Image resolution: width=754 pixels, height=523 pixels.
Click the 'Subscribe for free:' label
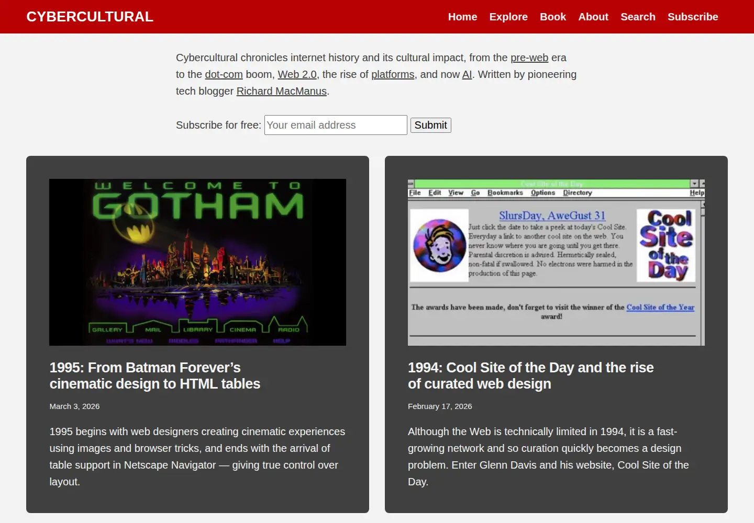point(218,125)
